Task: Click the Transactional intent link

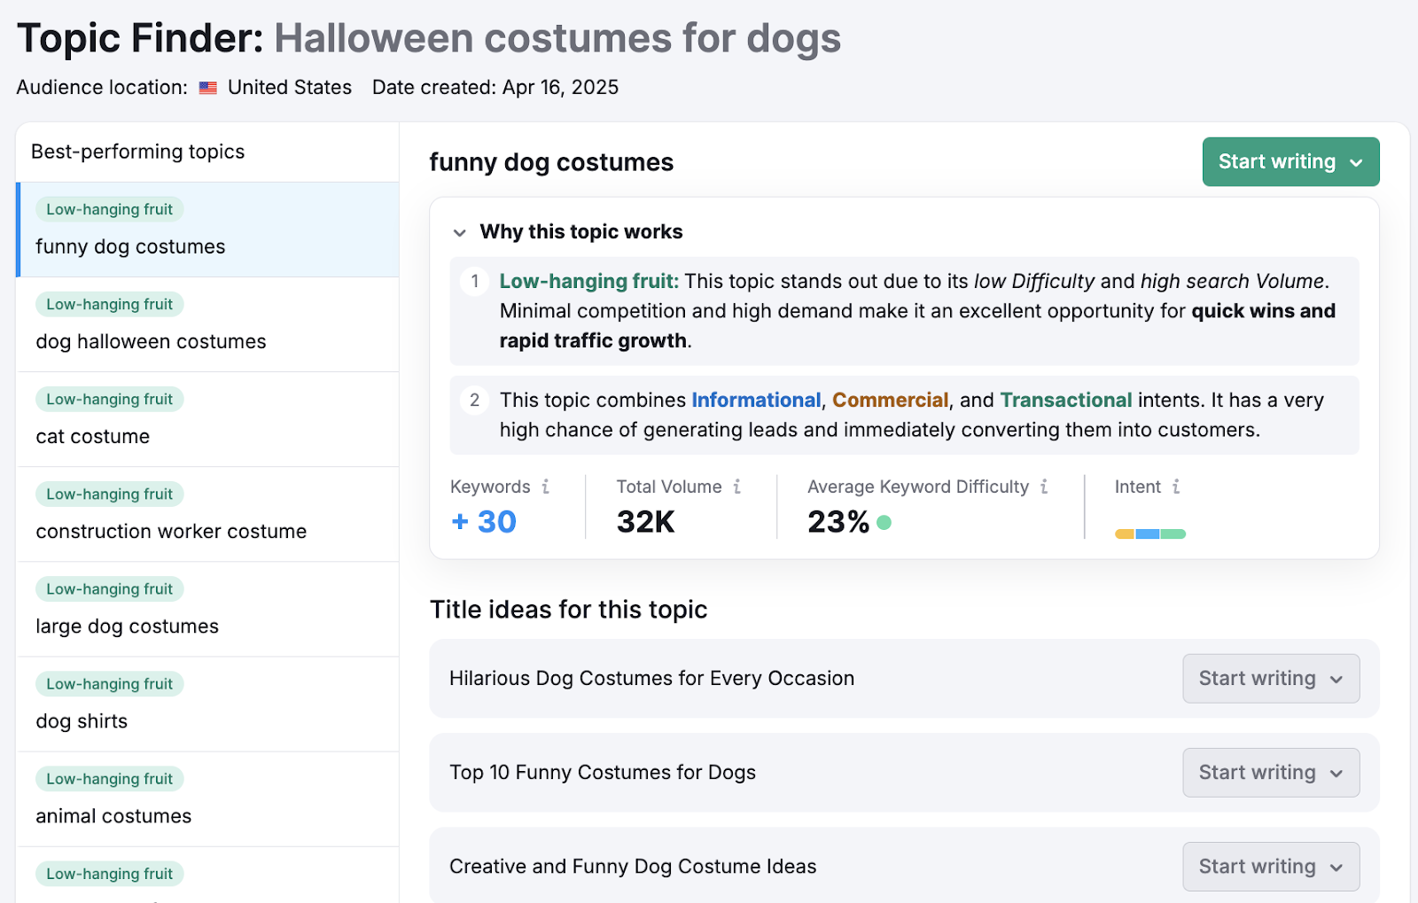Action: click(x=1066, y=401)
